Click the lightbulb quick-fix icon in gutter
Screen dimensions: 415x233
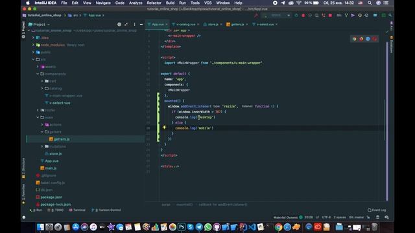[x=164, y=128]
